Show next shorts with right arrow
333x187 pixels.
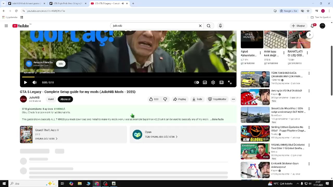310,35
